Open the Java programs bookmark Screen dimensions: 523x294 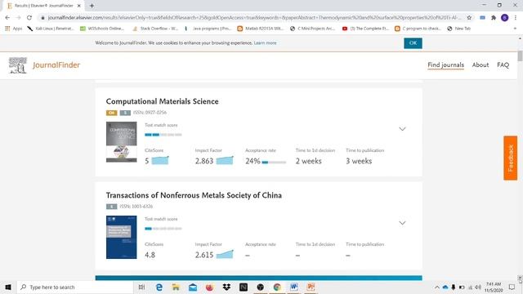208,29
